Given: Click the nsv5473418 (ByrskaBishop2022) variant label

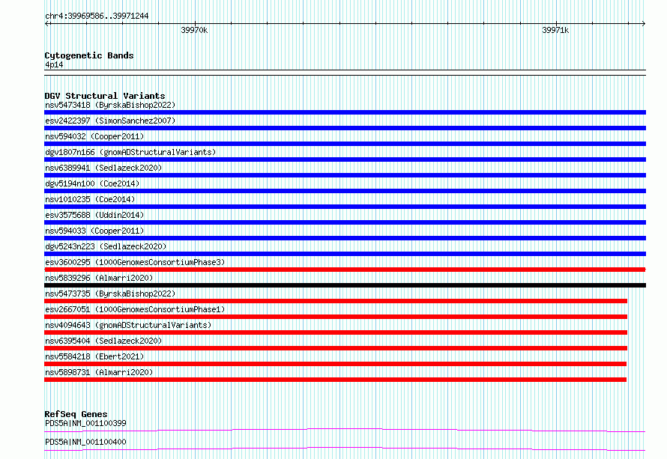Looking at the screenshot, I should (x=110, y=105).
